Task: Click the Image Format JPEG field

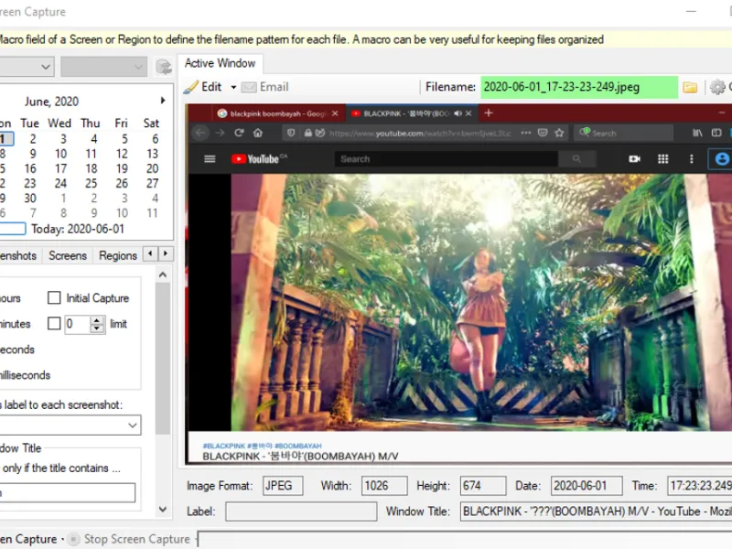Action: coord(283,486)
